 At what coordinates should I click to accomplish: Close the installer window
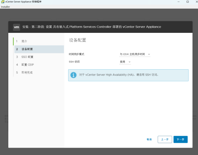click(196, 2)
